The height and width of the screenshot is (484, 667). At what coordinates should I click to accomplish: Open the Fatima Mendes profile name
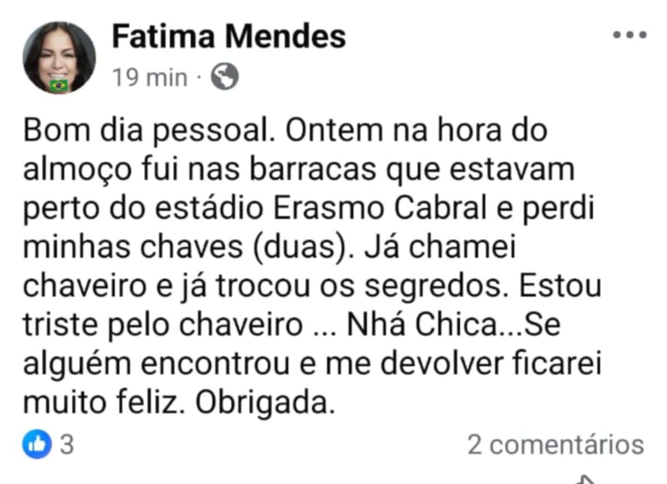pyautogui.click(x=229, y=37)
